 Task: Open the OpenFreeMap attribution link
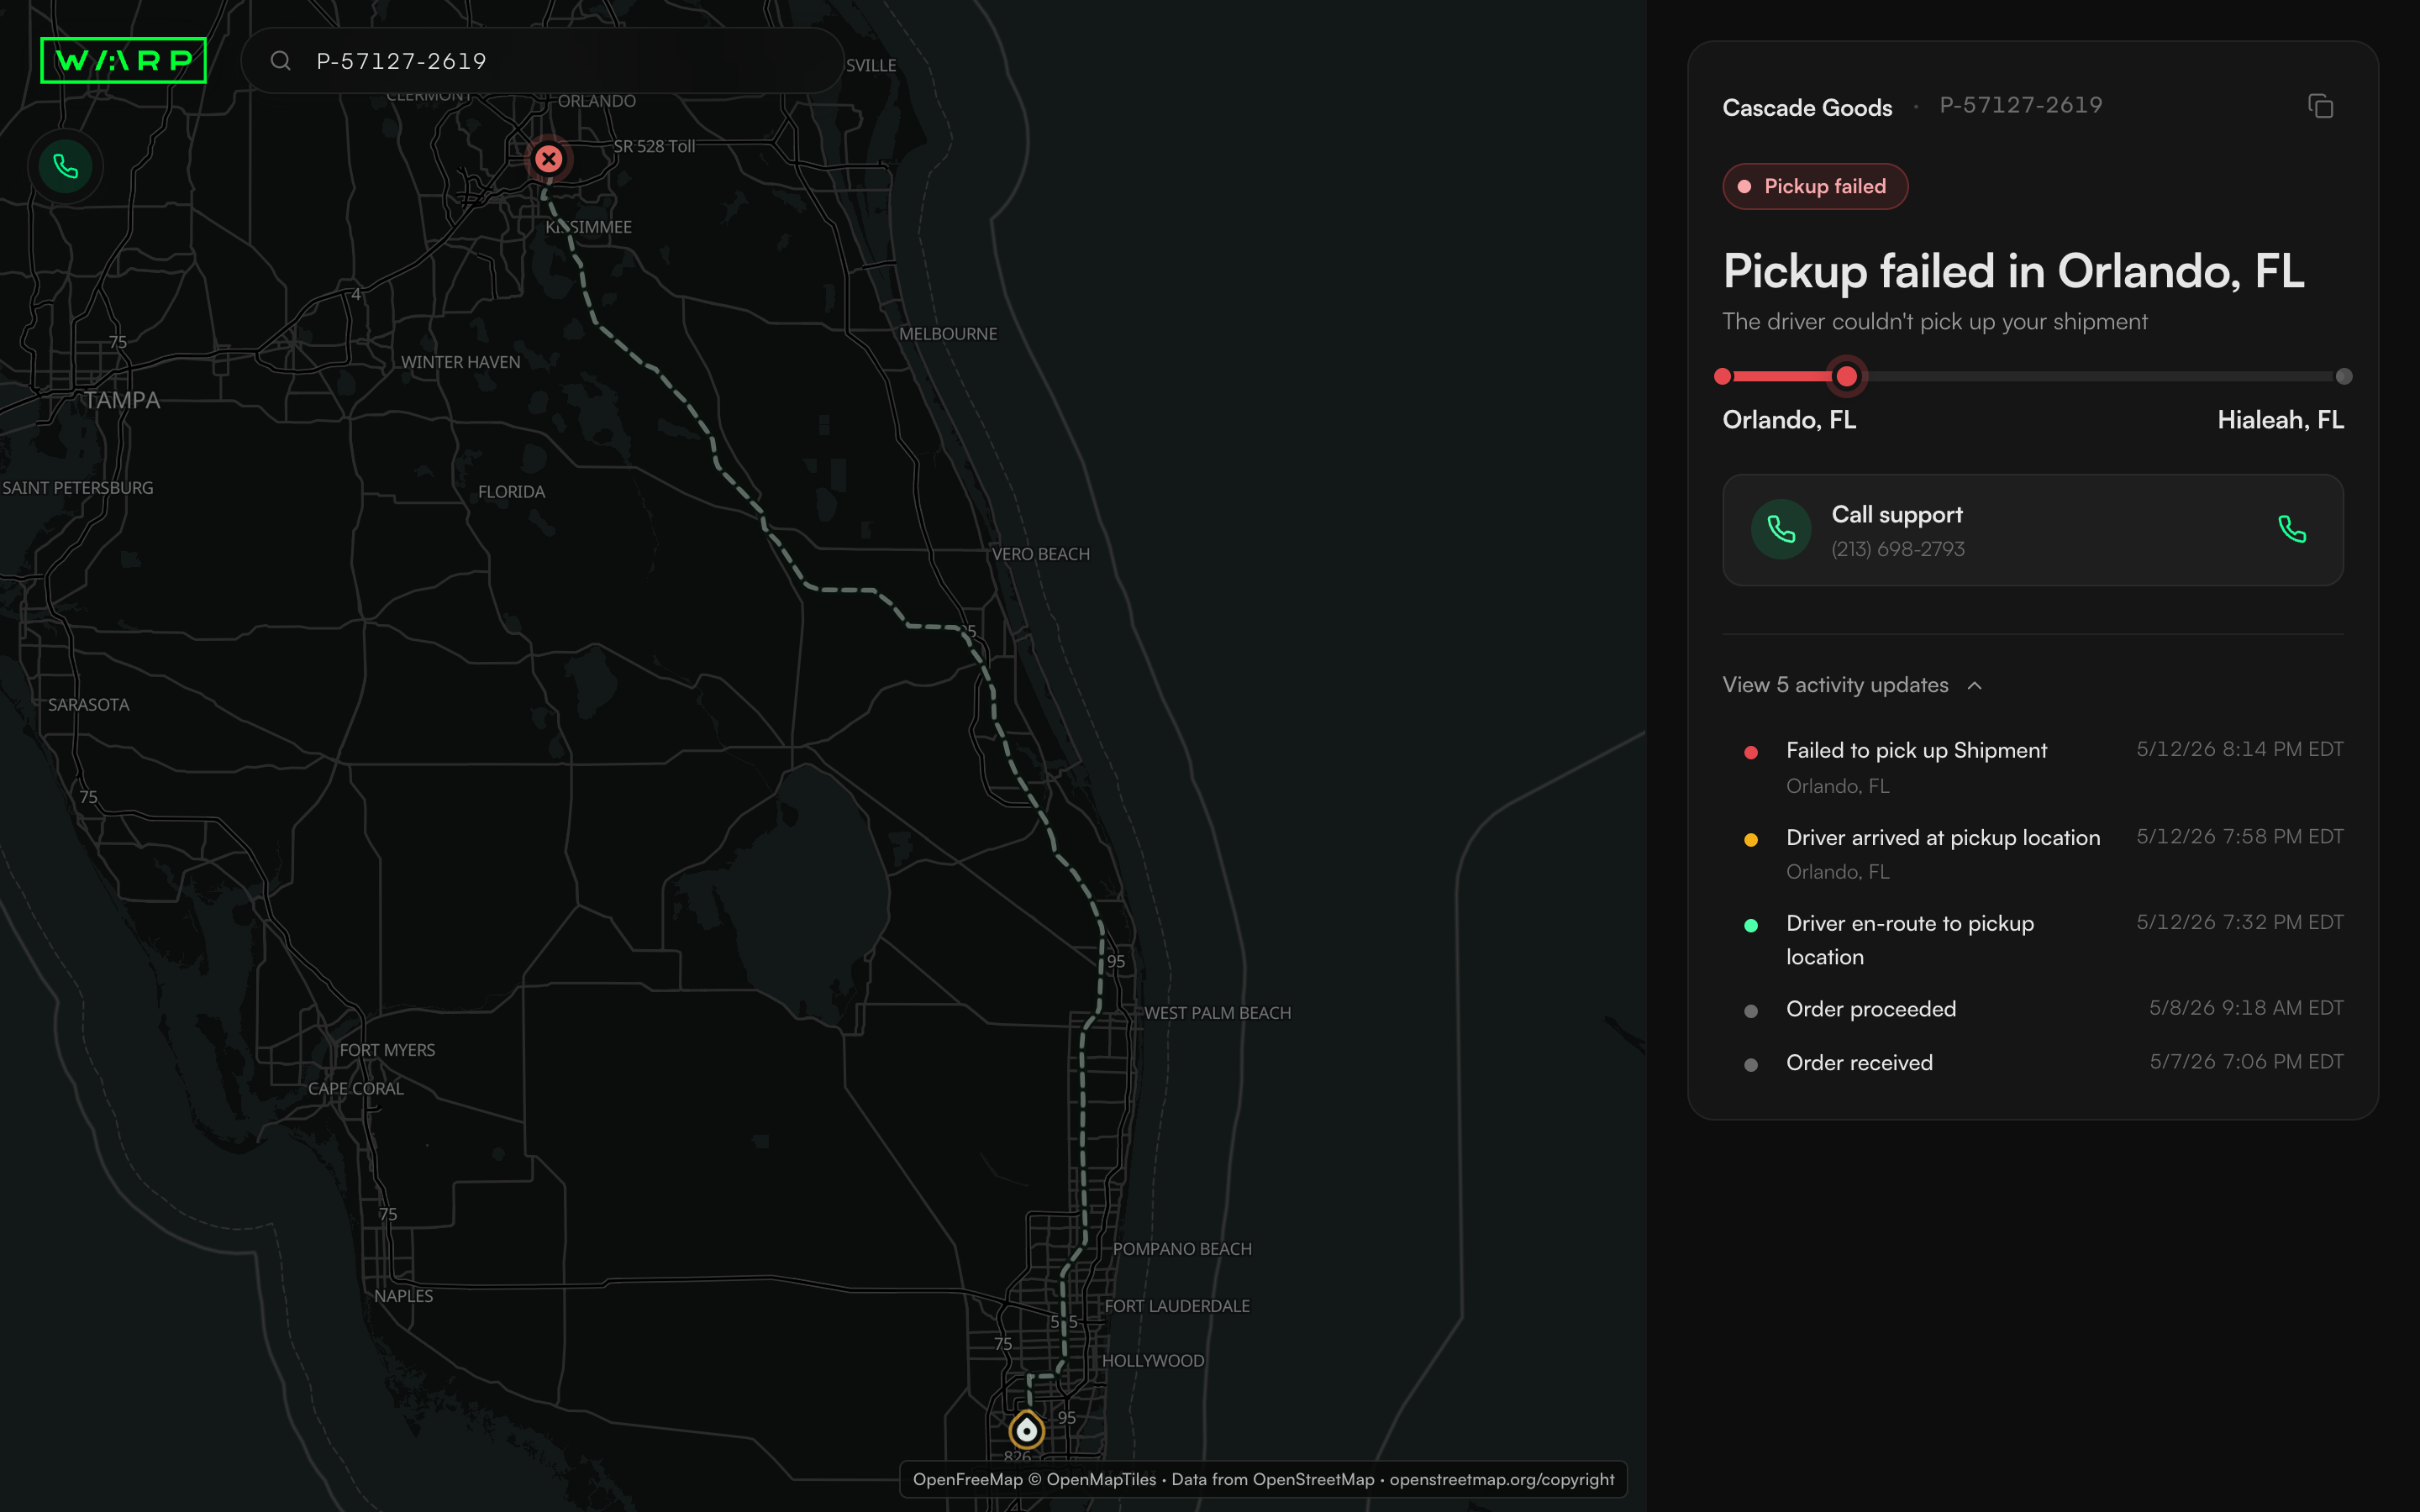tap(967, 1479)
